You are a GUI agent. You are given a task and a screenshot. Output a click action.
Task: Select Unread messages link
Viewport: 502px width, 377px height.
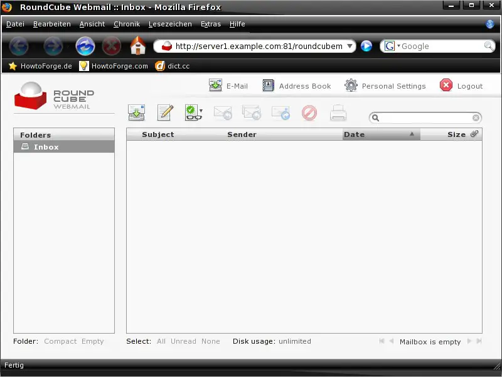point(183,341)
